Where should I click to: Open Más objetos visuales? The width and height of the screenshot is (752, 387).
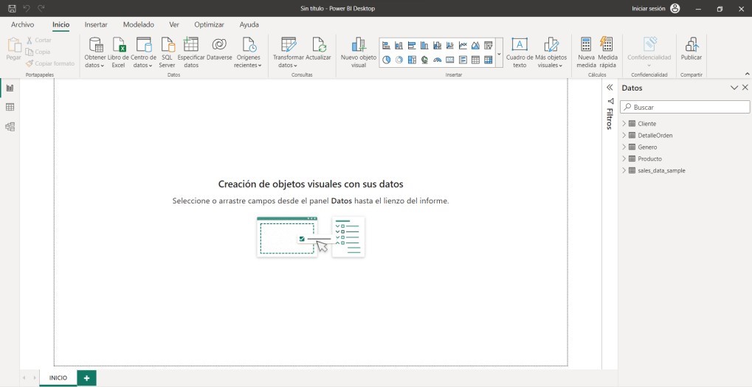click(551, 52)
